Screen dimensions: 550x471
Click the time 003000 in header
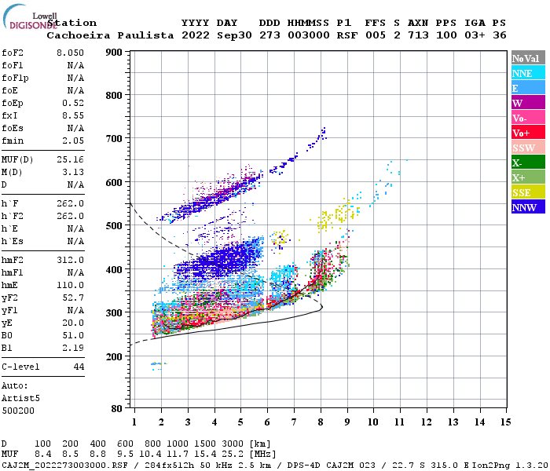pos(308,35)
